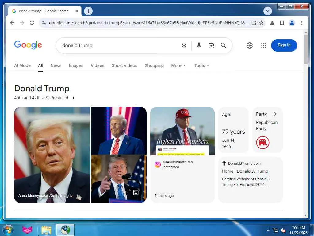Search by image with Google Lens

(211, 45)
